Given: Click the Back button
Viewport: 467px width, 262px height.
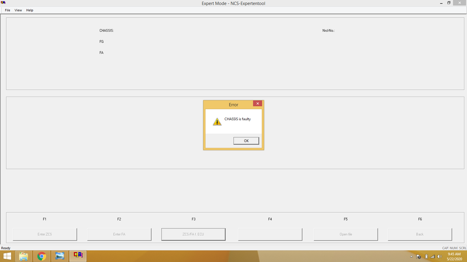Looking at the screenshot, I should pos(420,234).
